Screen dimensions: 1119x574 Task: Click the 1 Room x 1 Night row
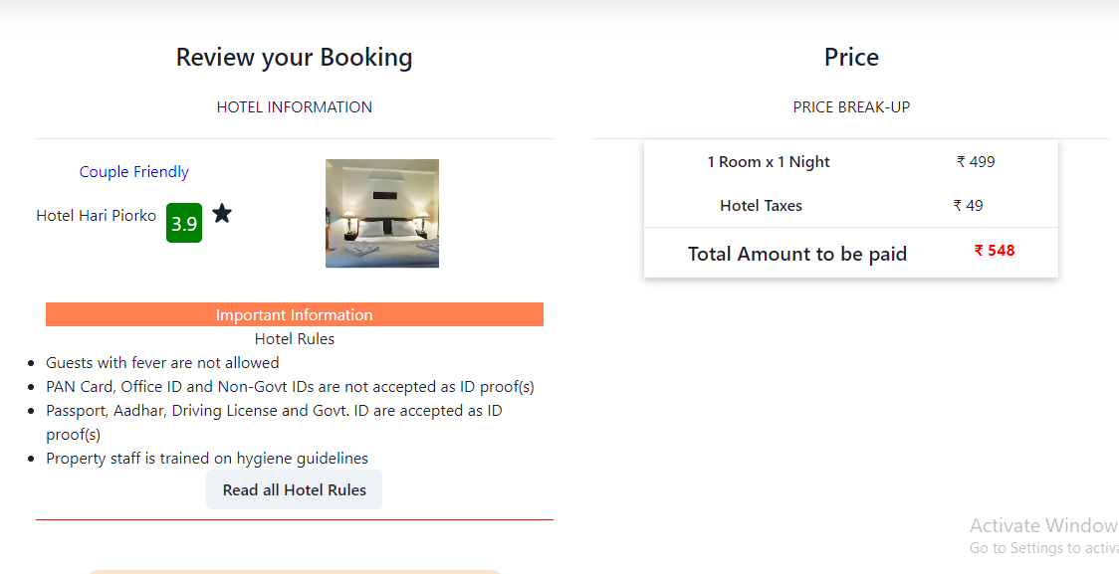click(x=769, y=161)
